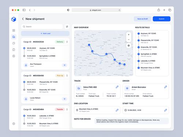The width and height of the screenshot is (183, 137).
Task: Click the map zoom out minus button
Action: [x=128, y=39]
